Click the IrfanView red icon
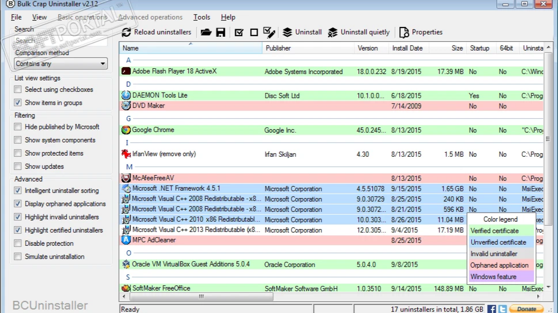Screen dimensions: 558x313 pyautogui.click(x=125, y=154)
